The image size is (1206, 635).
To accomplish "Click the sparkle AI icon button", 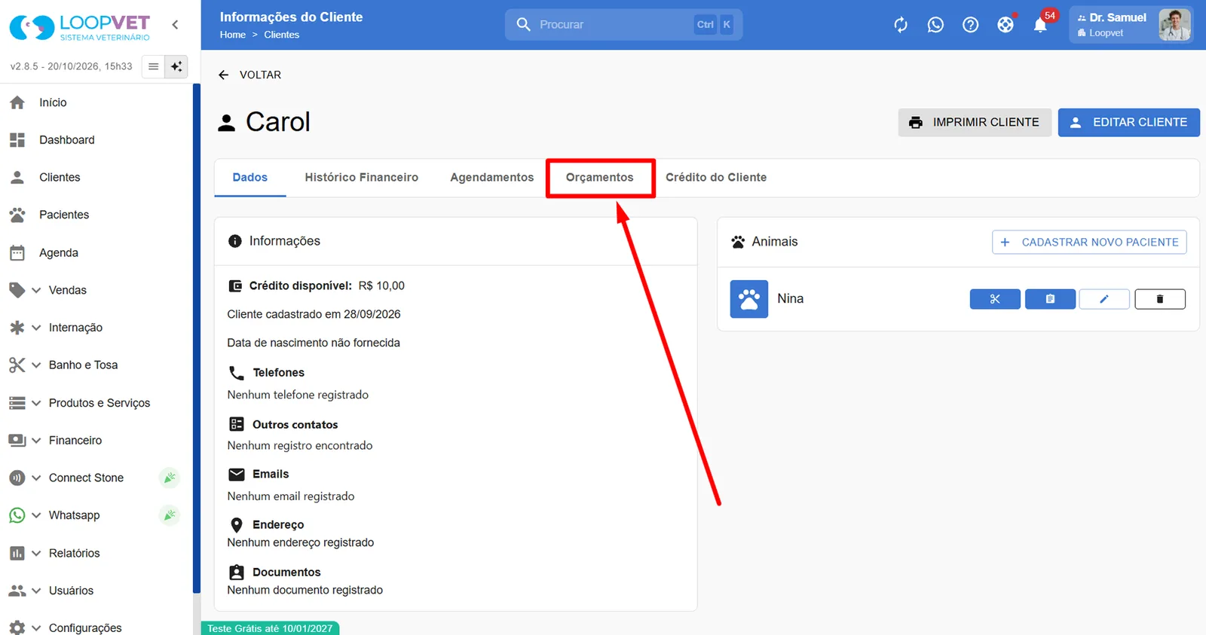I will click(x=176, y=66).
